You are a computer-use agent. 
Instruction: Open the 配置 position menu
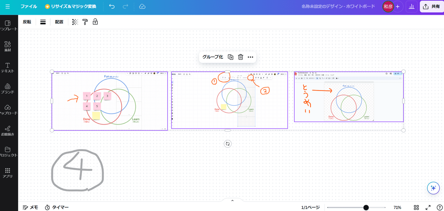pyautogui.click(x=59, y=22)
